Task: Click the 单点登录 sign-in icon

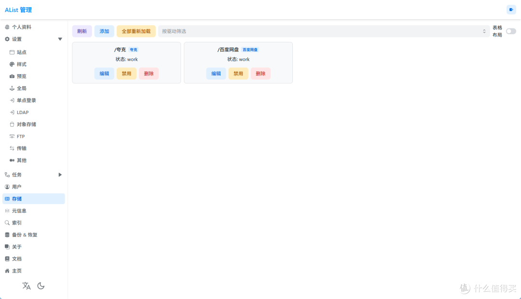Action: coord(12,100)
